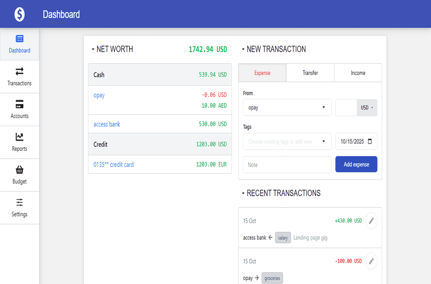Image resolution: width=431 pixels, height=284 pixels.
Task: Collapse the New Transaction section
Action: (x=243, y=50)
